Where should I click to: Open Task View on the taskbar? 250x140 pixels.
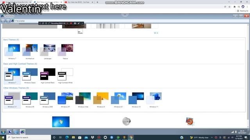61,137
